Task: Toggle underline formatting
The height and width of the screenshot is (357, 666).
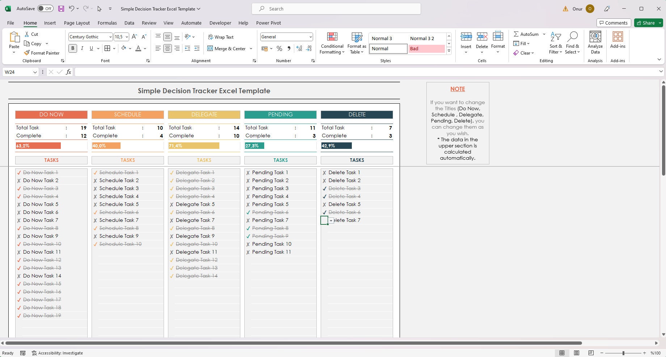Action: pyautogui.click(x=91, y=48)
